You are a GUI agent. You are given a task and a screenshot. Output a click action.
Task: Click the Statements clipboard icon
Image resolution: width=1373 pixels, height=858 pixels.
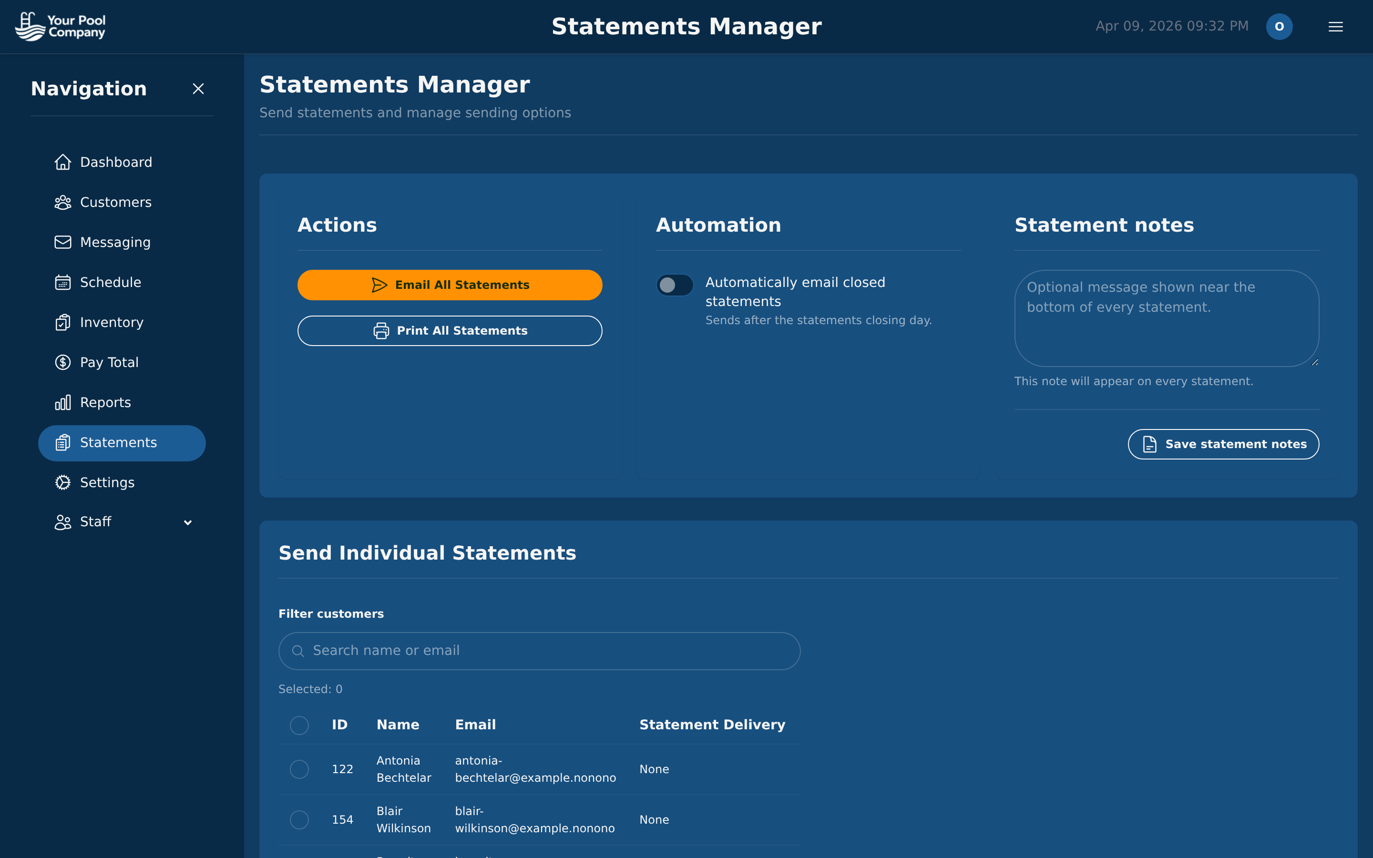62,443
